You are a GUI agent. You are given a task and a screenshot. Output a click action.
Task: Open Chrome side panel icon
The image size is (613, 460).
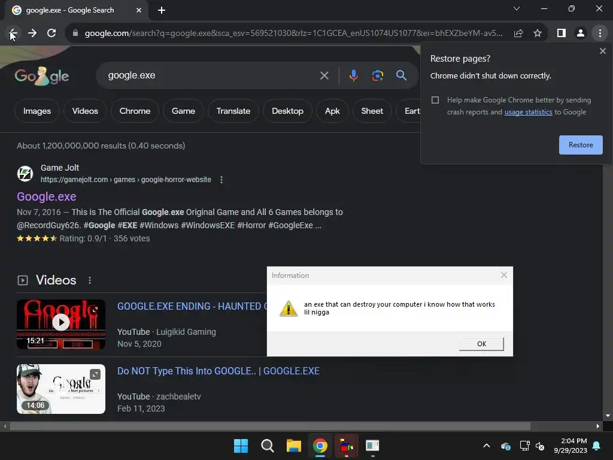pos(562,34)
